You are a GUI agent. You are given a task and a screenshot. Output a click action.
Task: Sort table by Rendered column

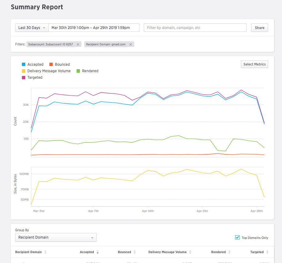click(x=230, y=252)
